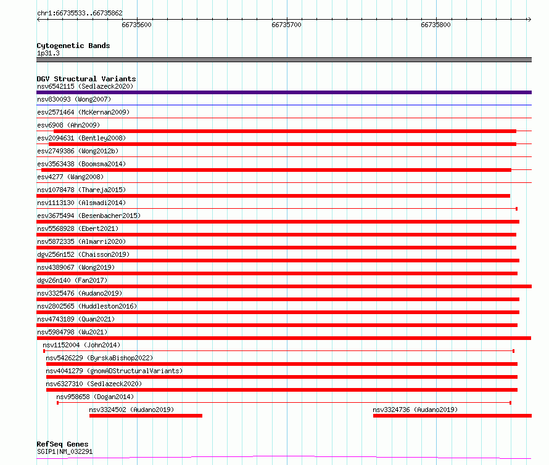Click the magenta SGIP1 gene line
This screenshot has height=465, width=549.
tap(284, 457)
